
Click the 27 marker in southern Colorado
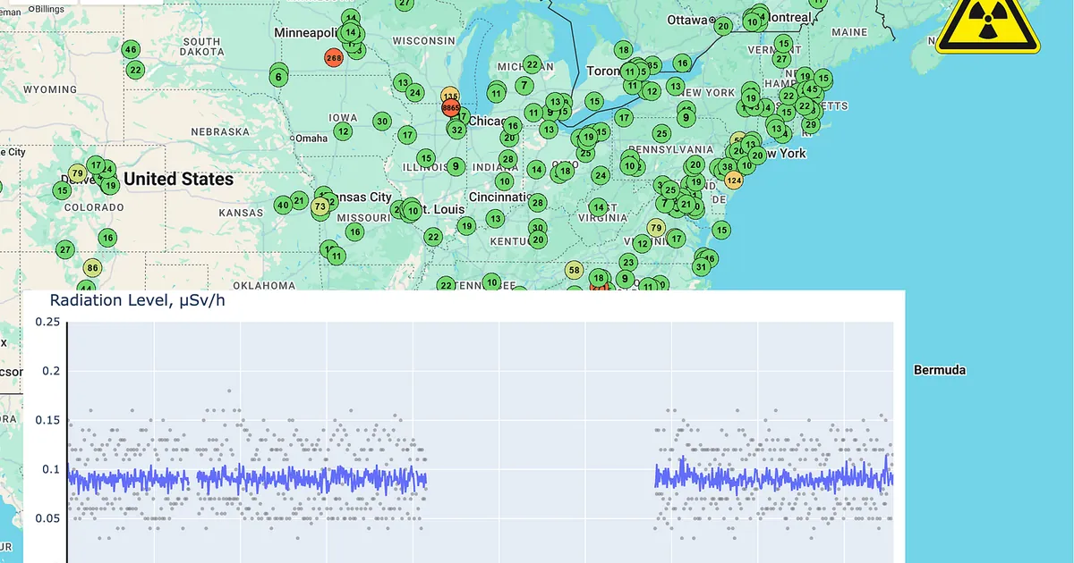click(64, 249)
